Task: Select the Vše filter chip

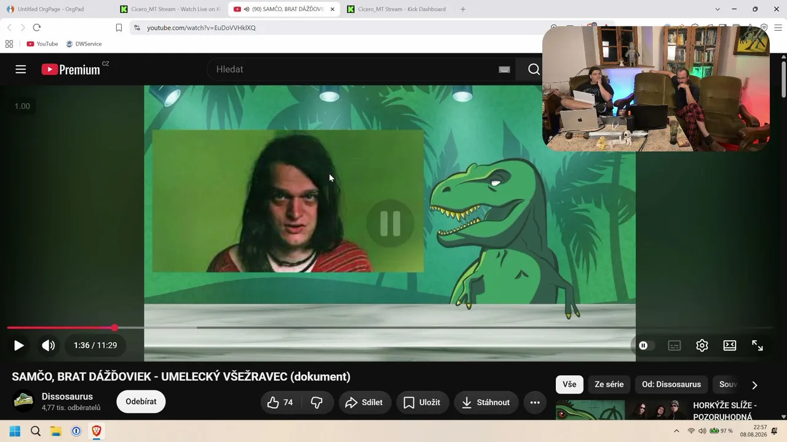Action: (569, 384)
